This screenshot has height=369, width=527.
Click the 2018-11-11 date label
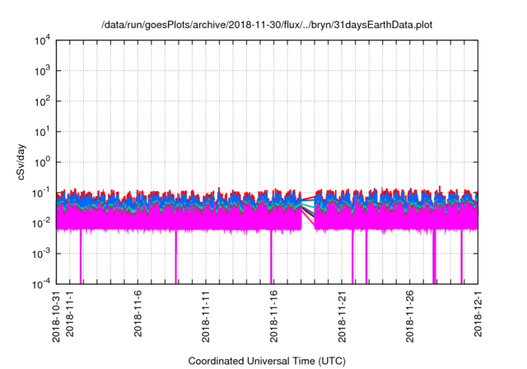206,317
